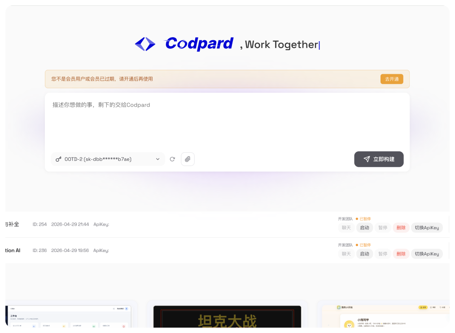Click 启动 for project ID 236
The width and height of the screenshot is (455, 333).
[x=364, y=254]
